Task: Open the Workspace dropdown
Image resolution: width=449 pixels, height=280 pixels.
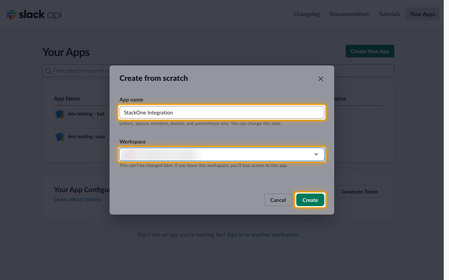Action: point(222,154)
